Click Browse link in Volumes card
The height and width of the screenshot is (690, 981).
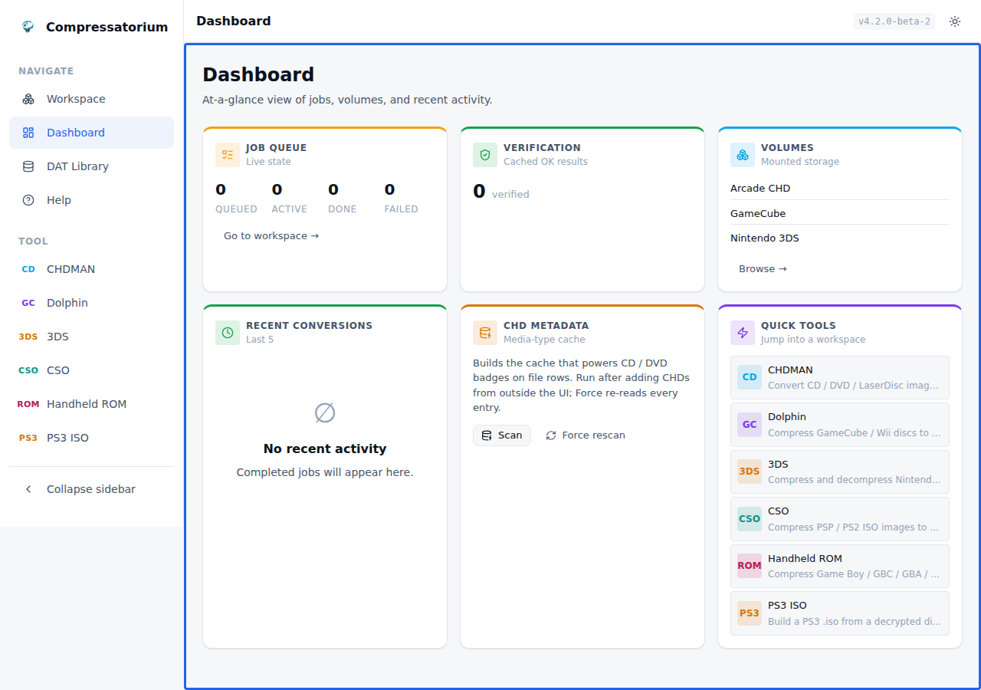(x=763, y=269)
